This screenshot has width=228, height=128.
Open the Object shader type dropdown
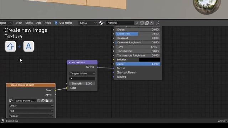point(6,23)
